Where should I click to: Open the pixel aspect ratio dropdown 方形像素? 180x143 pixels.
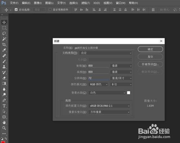(x=109, y=112)
